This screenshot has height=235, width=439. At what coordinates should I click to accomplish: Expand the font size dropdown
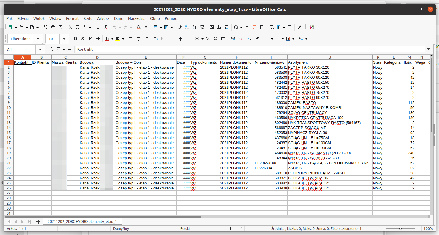coord(64,39)
